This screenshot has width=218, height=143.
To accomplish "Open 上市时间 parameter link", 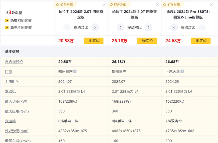I will (12, 82).
